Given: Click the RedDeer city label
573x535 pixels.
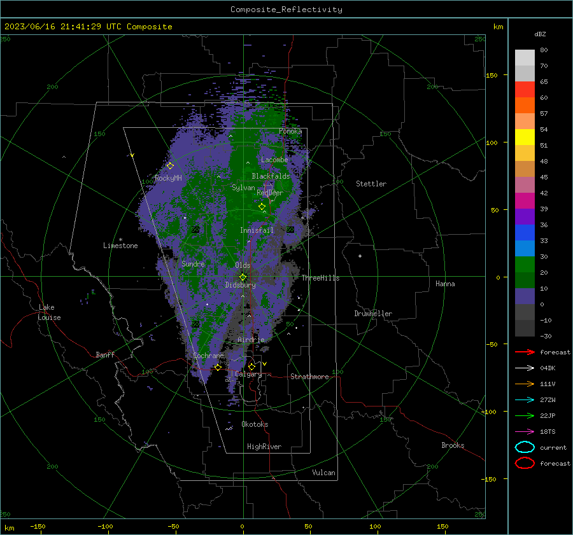Looking at the screenshot, I should click(270, 193).
